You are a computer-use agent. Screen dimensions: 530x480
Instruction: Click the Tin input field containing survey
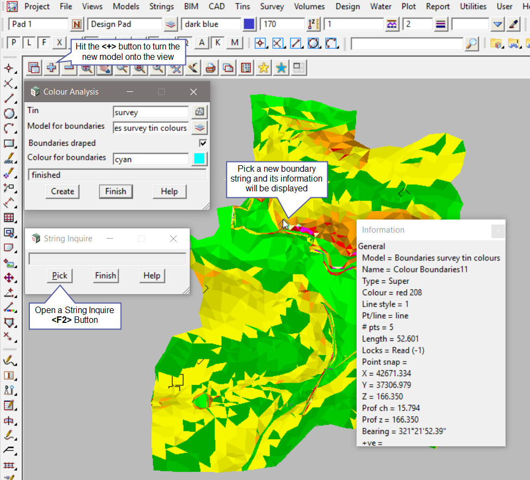point(151,112)
